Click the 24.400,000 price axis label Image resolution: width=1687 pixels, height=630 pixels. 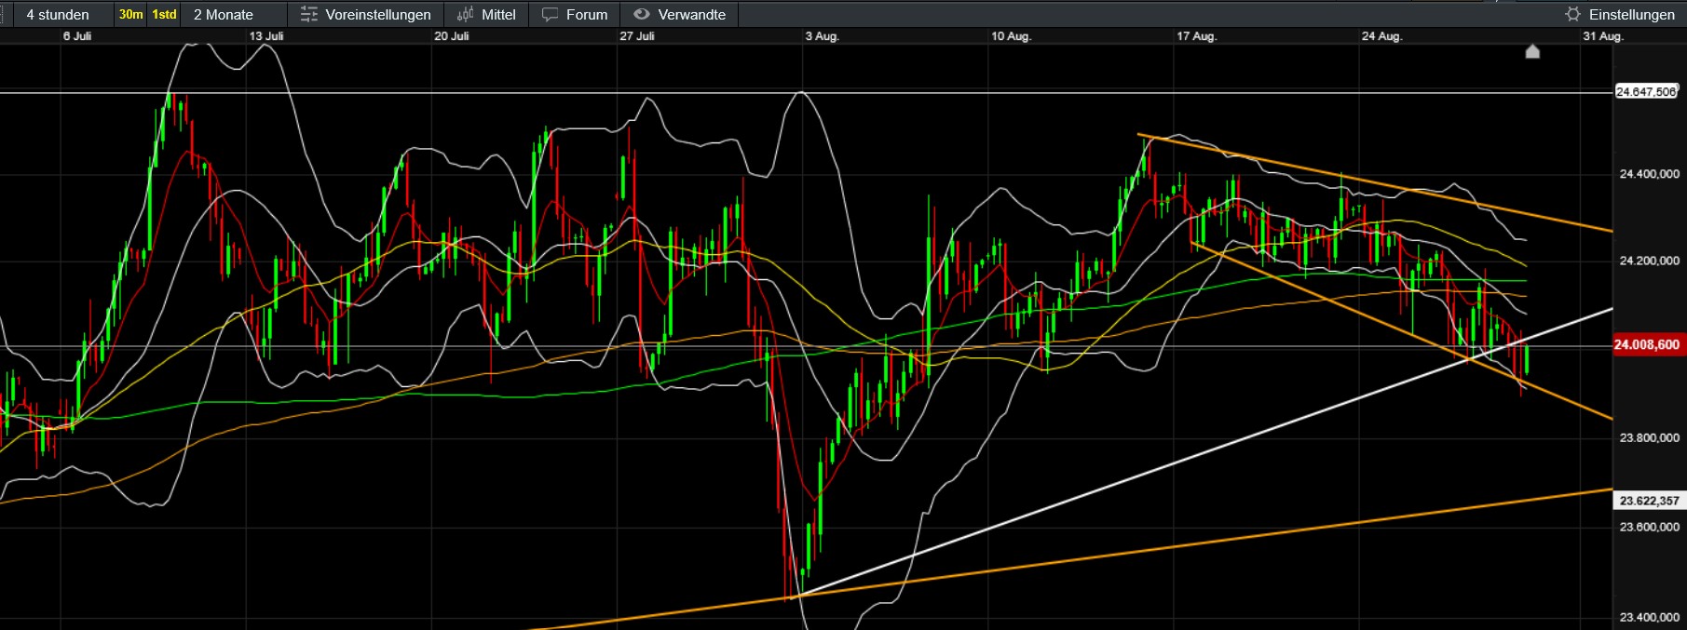click(x=1649, y=174)
